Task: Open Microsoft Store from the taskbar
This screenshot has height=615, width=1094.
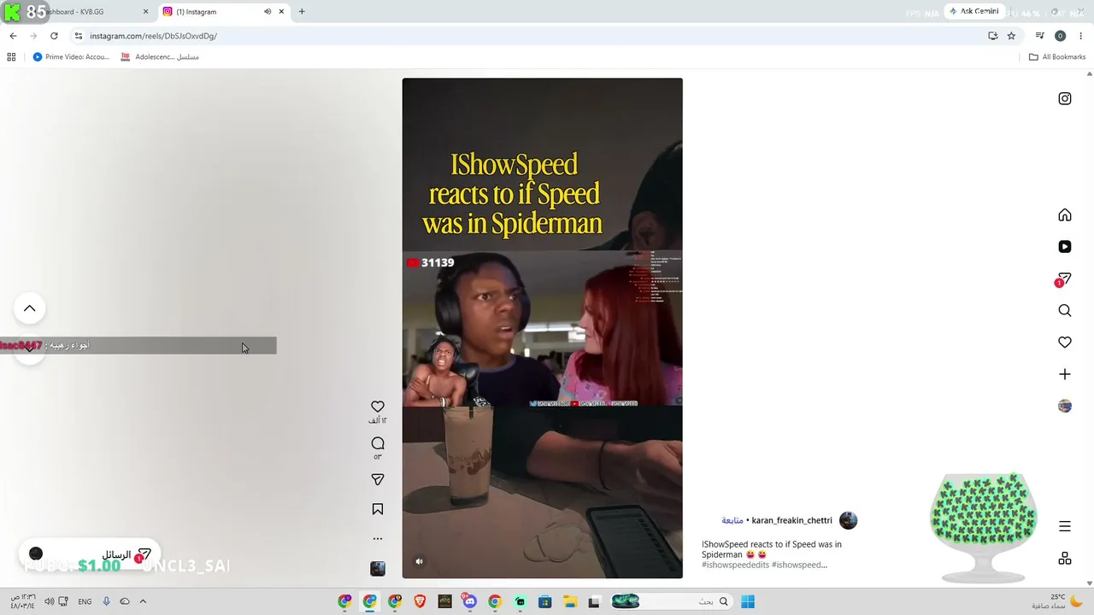Action: [x=544, y=601]
